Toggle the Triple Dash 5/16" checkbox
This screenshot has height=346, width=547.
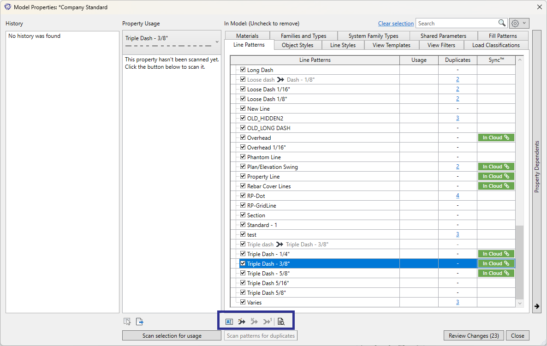(243, 282)
